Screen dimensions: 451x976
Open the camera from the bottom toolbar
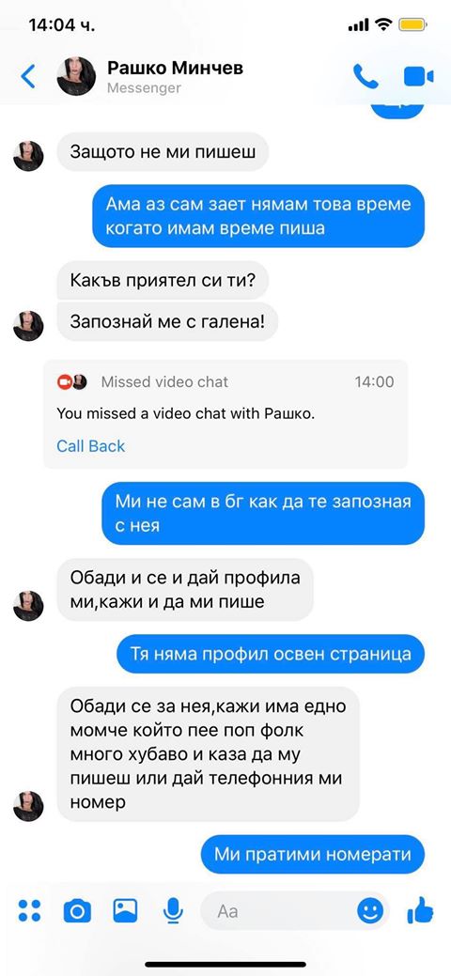click(77, 911)
